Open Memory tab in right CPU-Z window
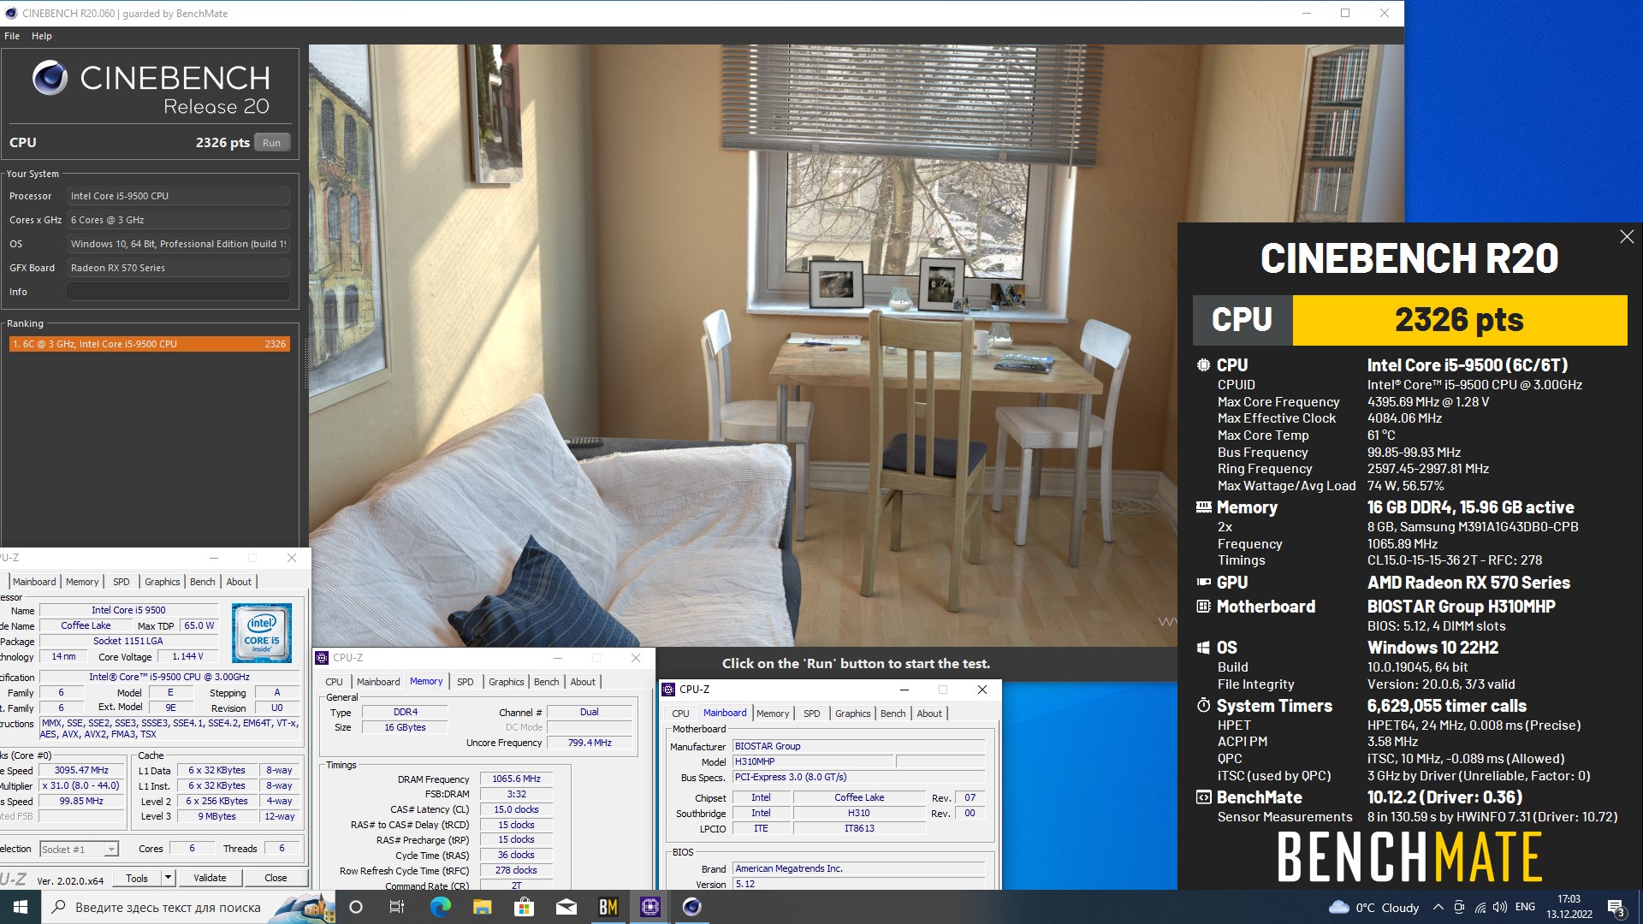 773,714
